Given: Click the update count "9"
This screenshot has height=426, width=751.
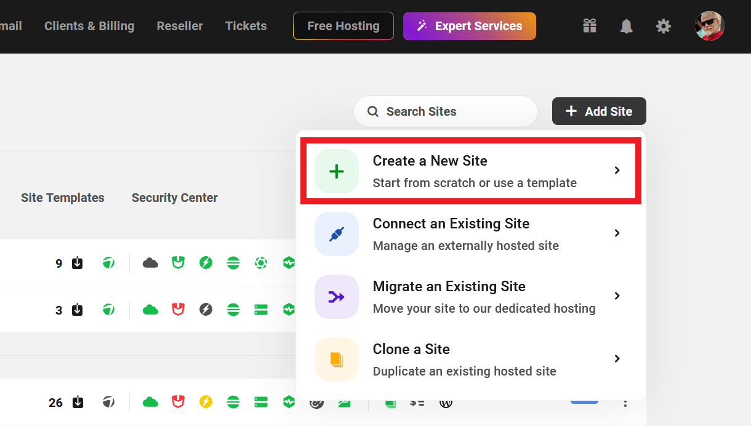Looking at the screenshot, I should coord(59,263).
